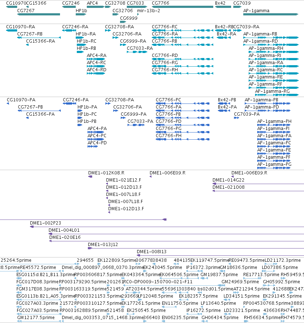Click EST RE45572.5prime
The height and width of the screenshot is (323, 304).
tap(38, 267)
